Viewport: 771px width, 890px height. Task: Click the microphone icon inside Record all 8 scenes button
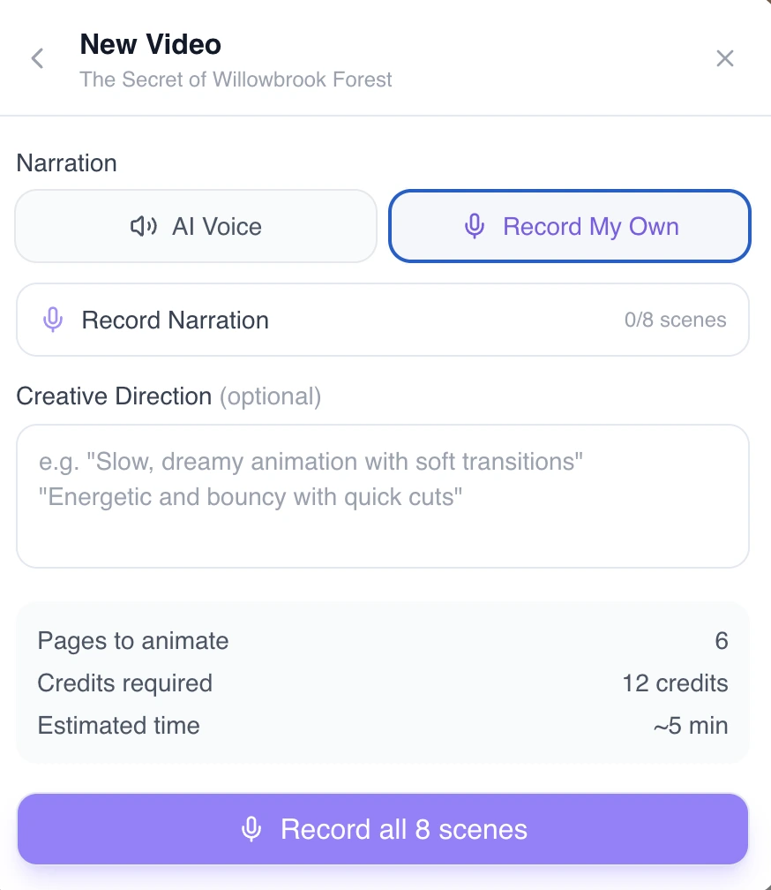[x=252, y=828]
